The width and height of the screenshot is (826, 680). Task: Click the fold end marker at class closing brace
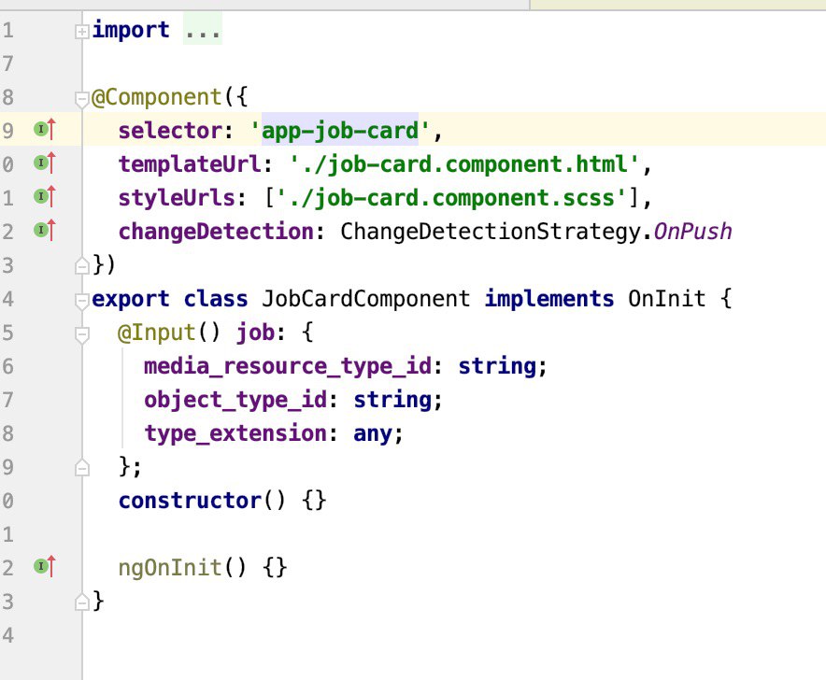tap(81, 602)
